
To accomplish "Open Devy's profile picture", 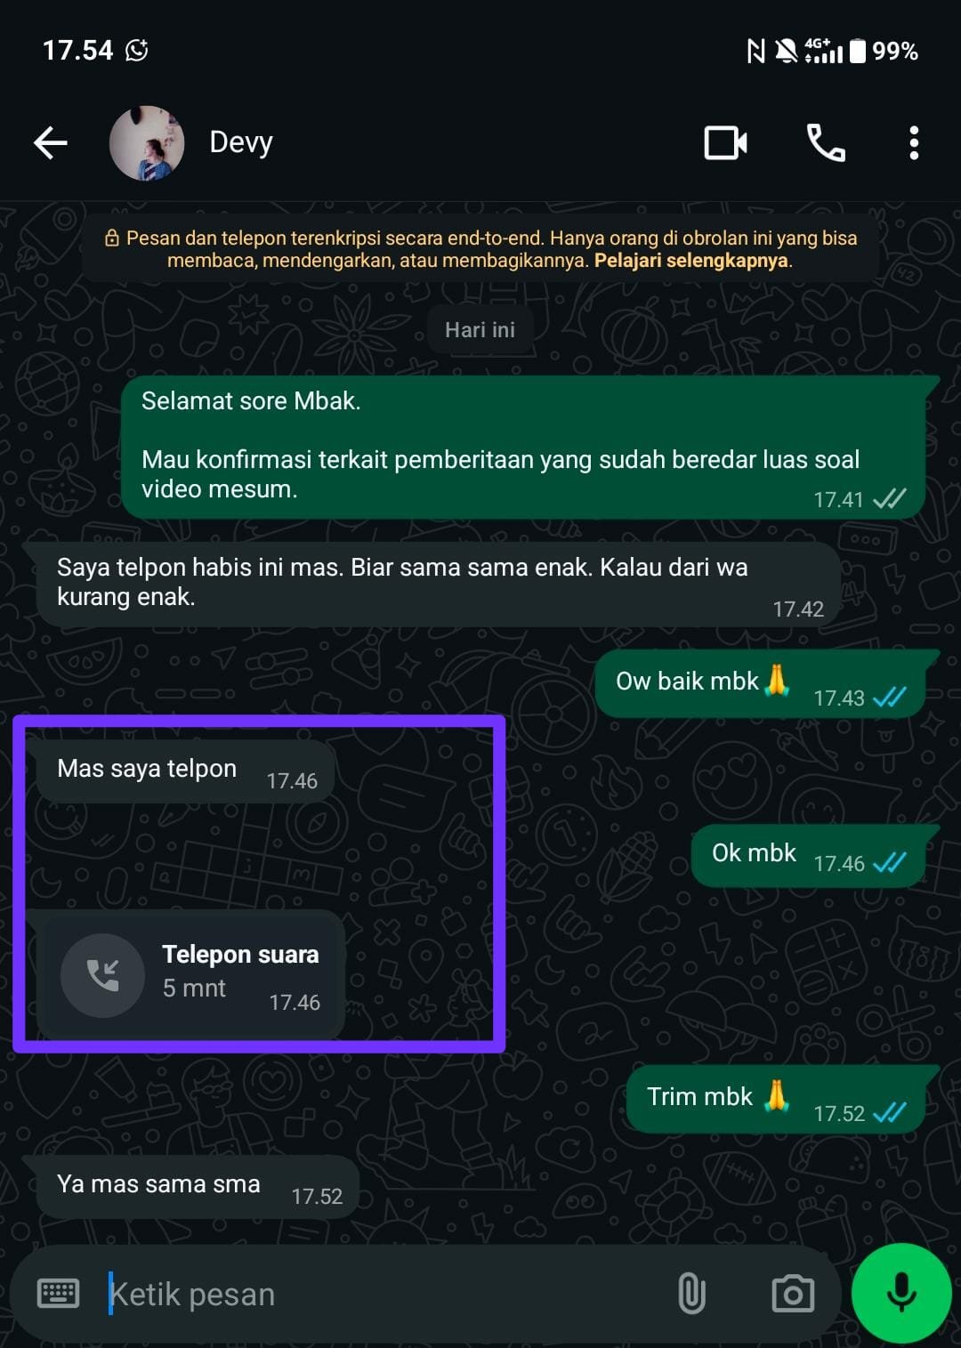I will click(x=147, y=142).
